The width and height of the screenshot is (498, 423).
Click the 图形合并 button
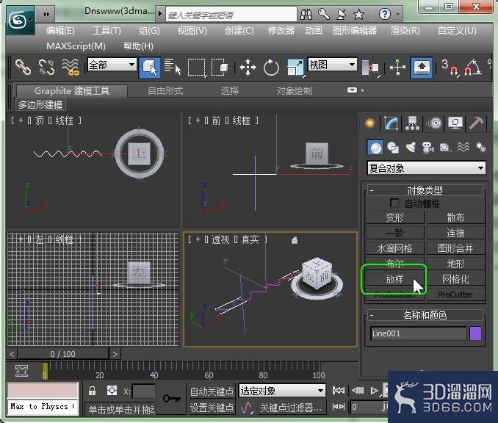pyautogui.click(x=455, y=248)
